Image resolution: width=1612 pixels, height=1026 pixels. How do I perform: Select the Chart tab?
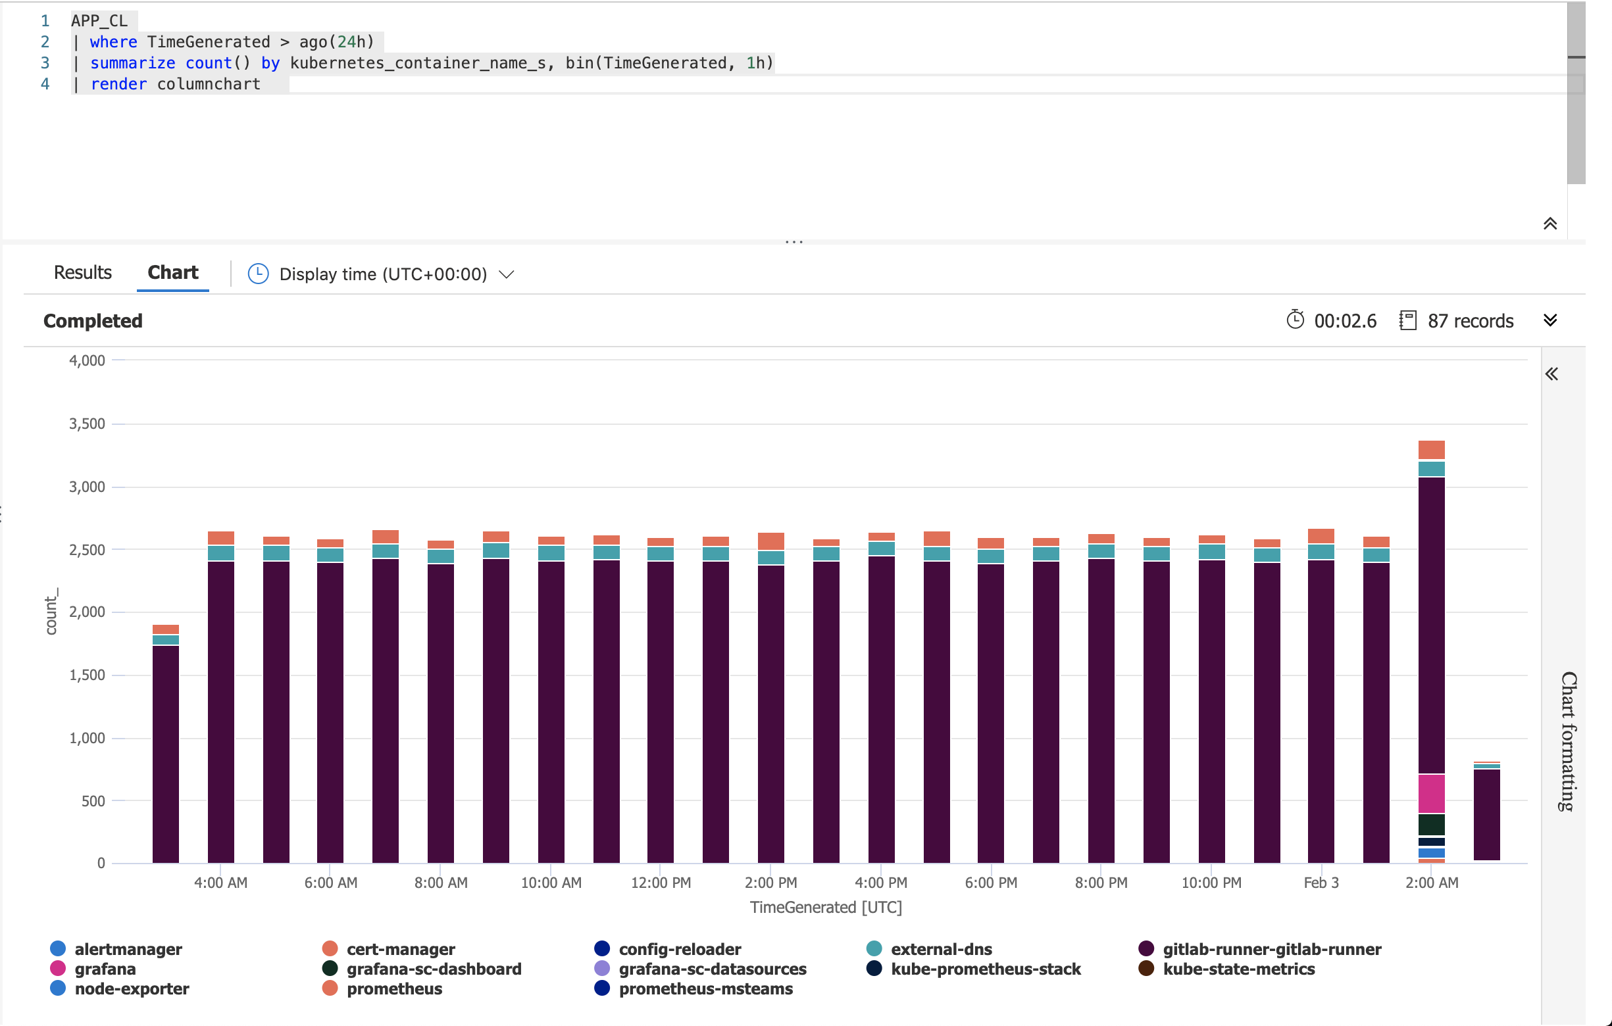(x=172, y=273)
